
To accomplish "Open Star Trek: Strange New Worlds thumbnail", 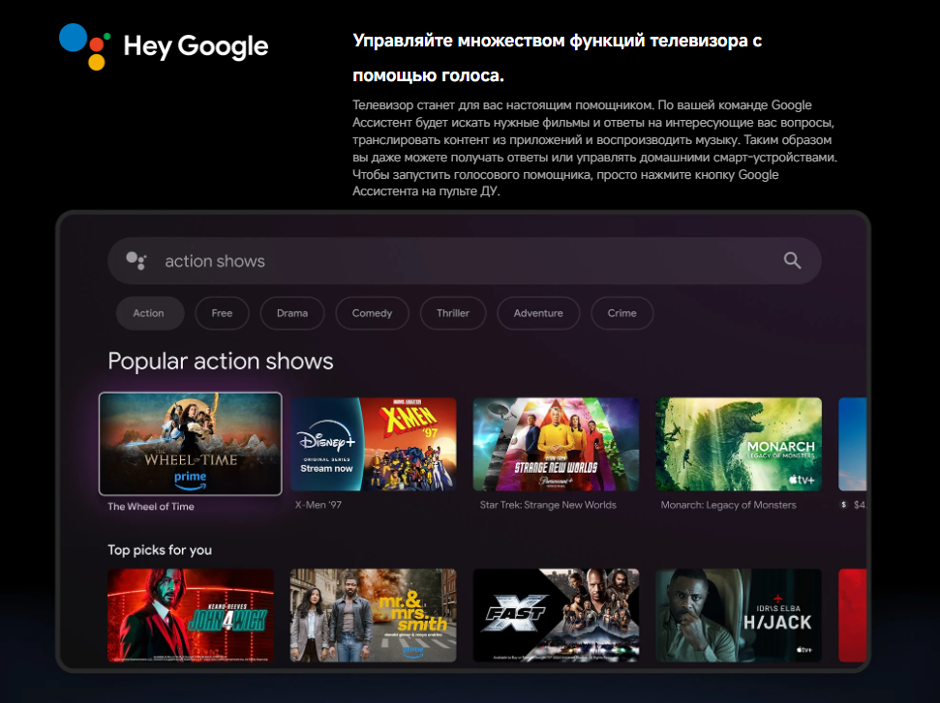I will 556,446.
